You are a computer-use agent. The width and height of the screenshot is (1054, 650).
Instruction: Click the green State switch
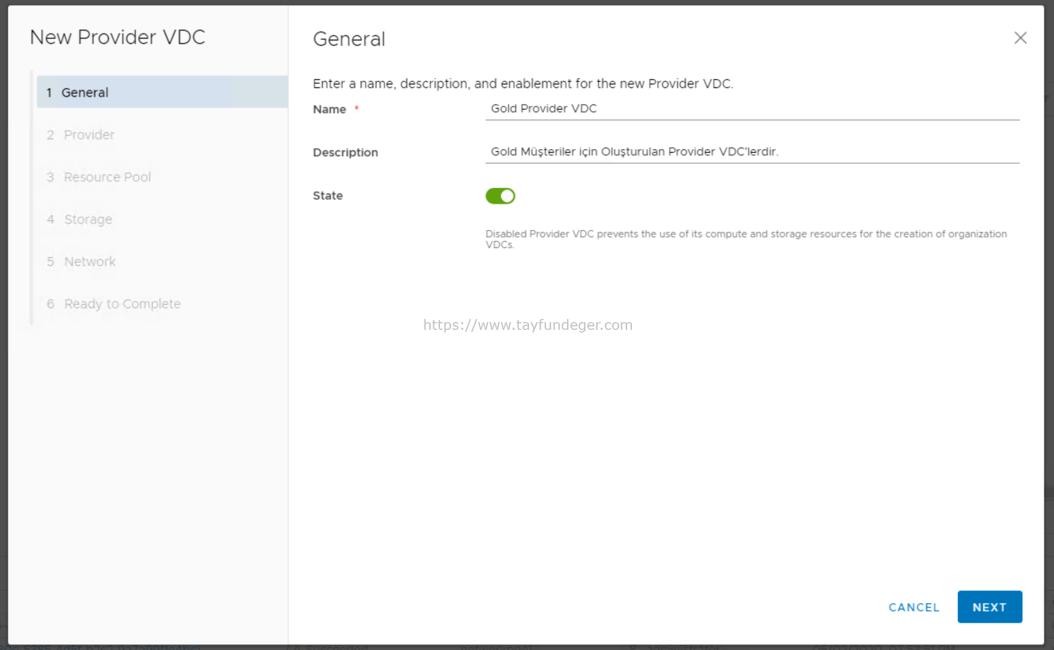coord(500,196)
